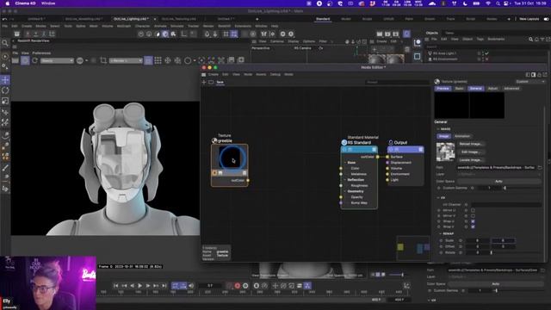Switch to the Standard layout tab
This screenshot has height=310, width=551.
click(x=323, y=19)
